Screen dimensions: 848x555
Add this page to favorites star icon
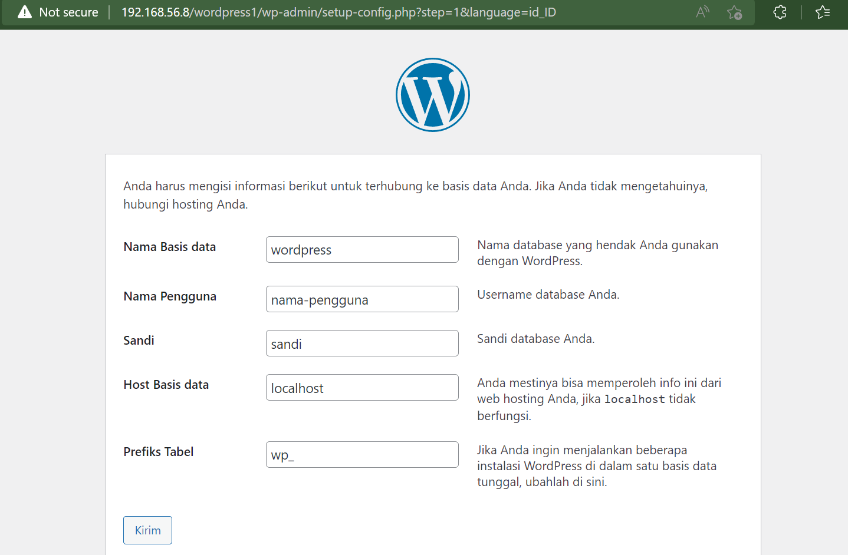coord(734,12)
